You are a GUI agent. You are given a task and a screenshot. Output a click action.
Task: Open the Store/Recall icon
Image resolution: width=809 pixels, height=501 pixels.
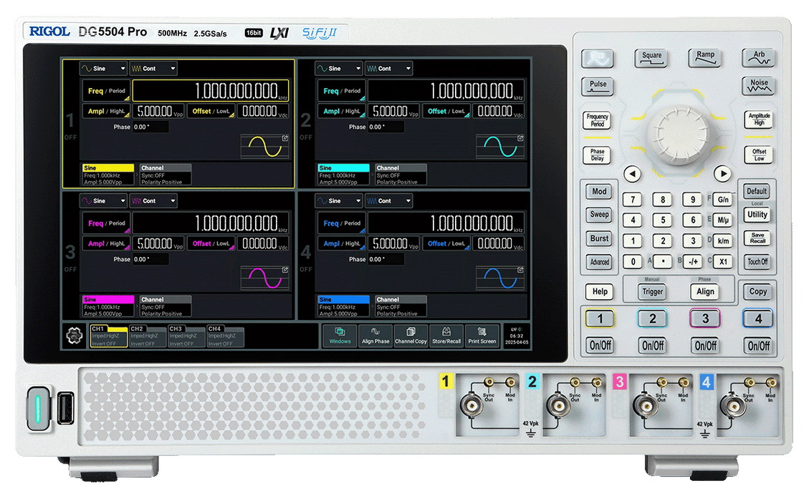[446, 336]
